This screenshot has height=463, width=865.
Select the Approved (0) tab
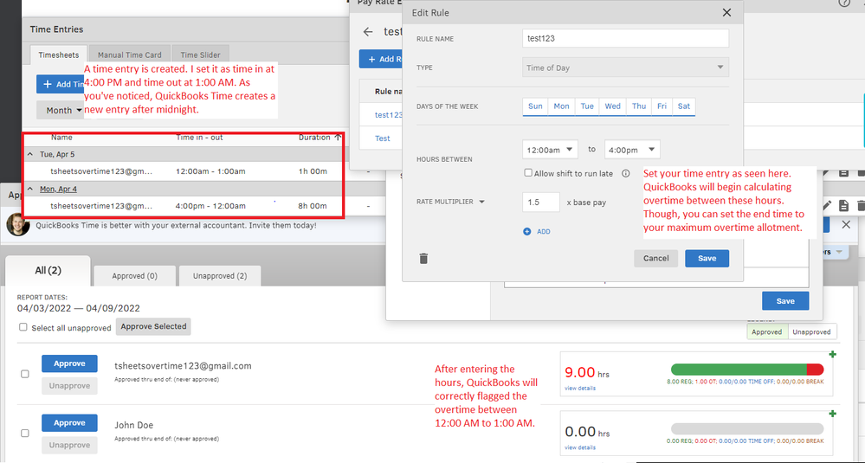click(134, 275)
